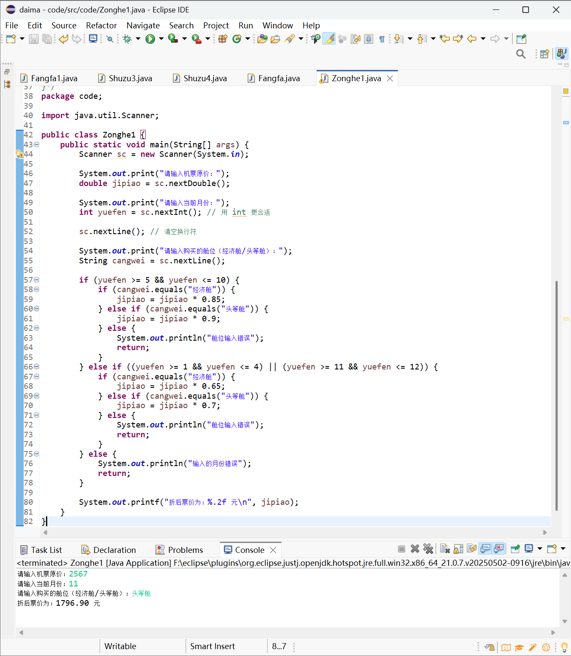
Task: Toggle Scroll Lock in Console toolbar
Action: coord(458,549)
